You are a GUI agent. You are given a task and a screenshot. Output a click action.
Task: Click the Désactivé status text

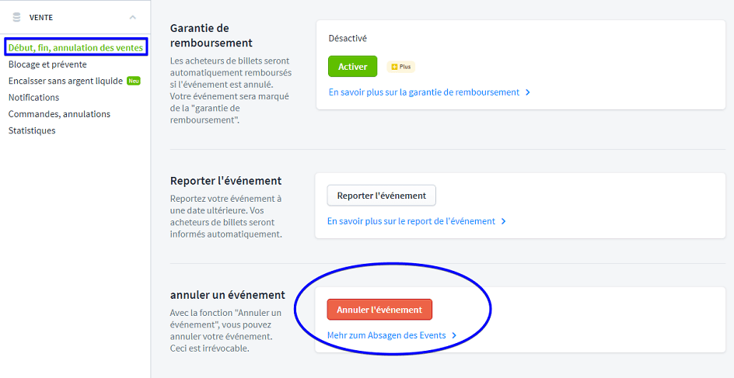[x=348, y=38]
